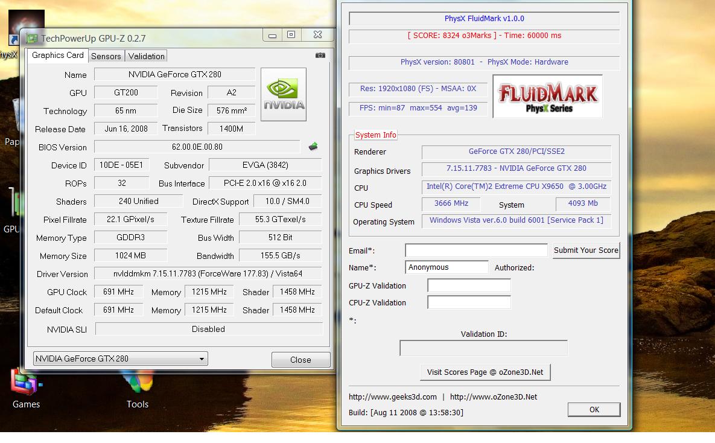Click Submit Your Score button
Viewport: 715px width, 443px height.
[x=586, y=250]
